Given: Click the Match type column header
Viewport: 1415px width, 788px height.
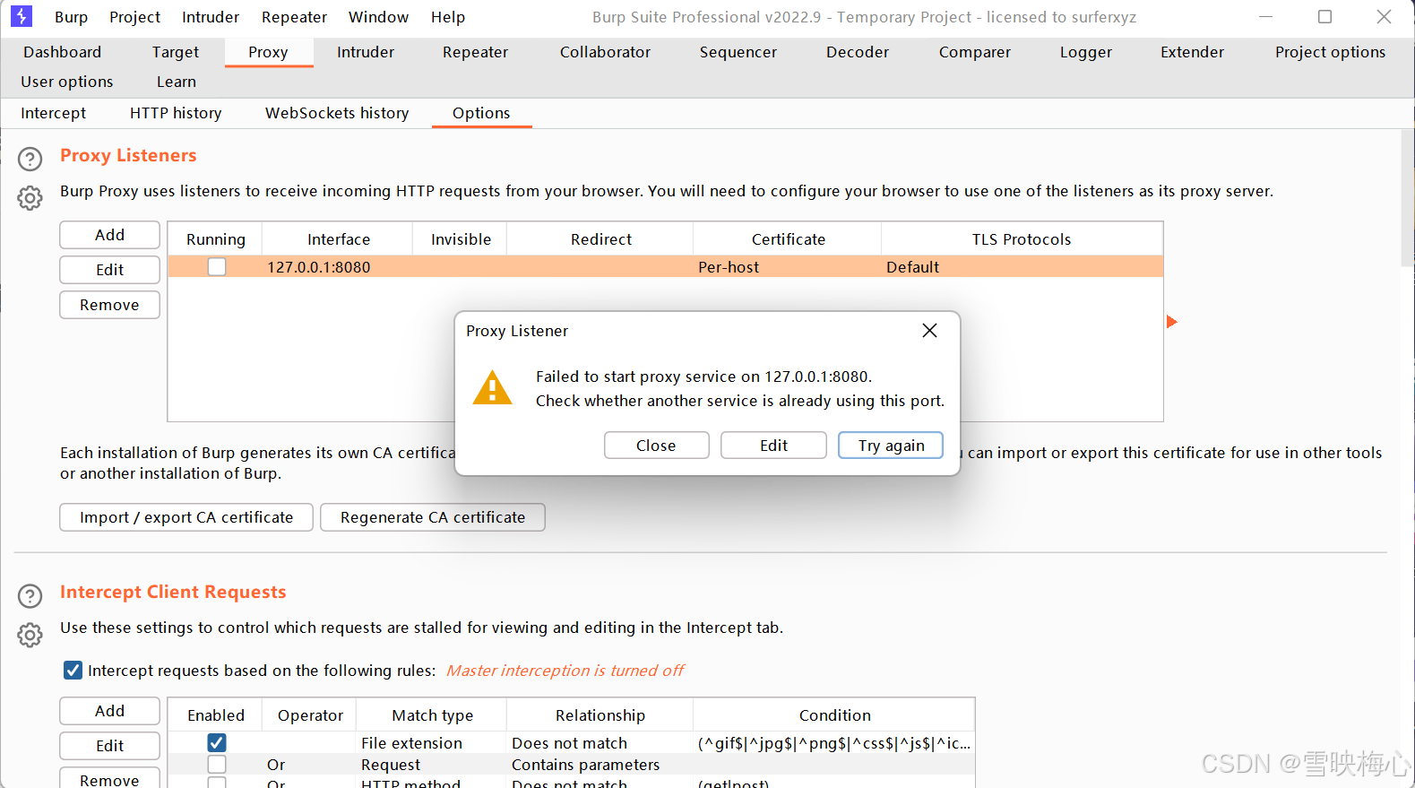Looking at the screenshot, I should (x=432, y=715).
